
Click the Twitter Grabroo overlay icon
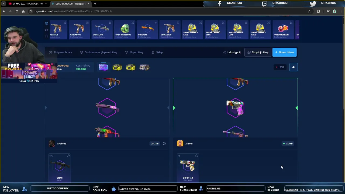point(313,4)
